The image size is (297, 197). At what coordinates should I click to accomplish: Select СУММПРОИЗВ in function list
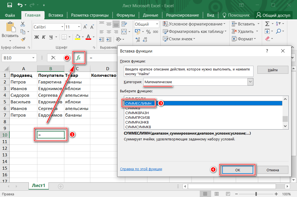tap(137, 117)
